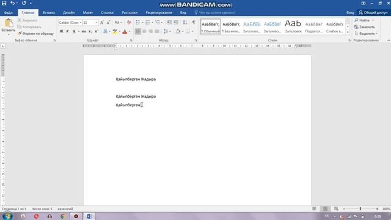This screenshot has height=220, width=391.
Task: Open the Windows Start menu
Action: click(7, 216)
